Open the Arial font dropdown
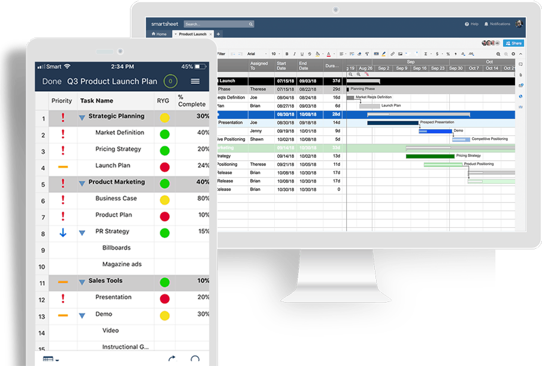The width and height of the screenshot is (542, 366). 255,54
